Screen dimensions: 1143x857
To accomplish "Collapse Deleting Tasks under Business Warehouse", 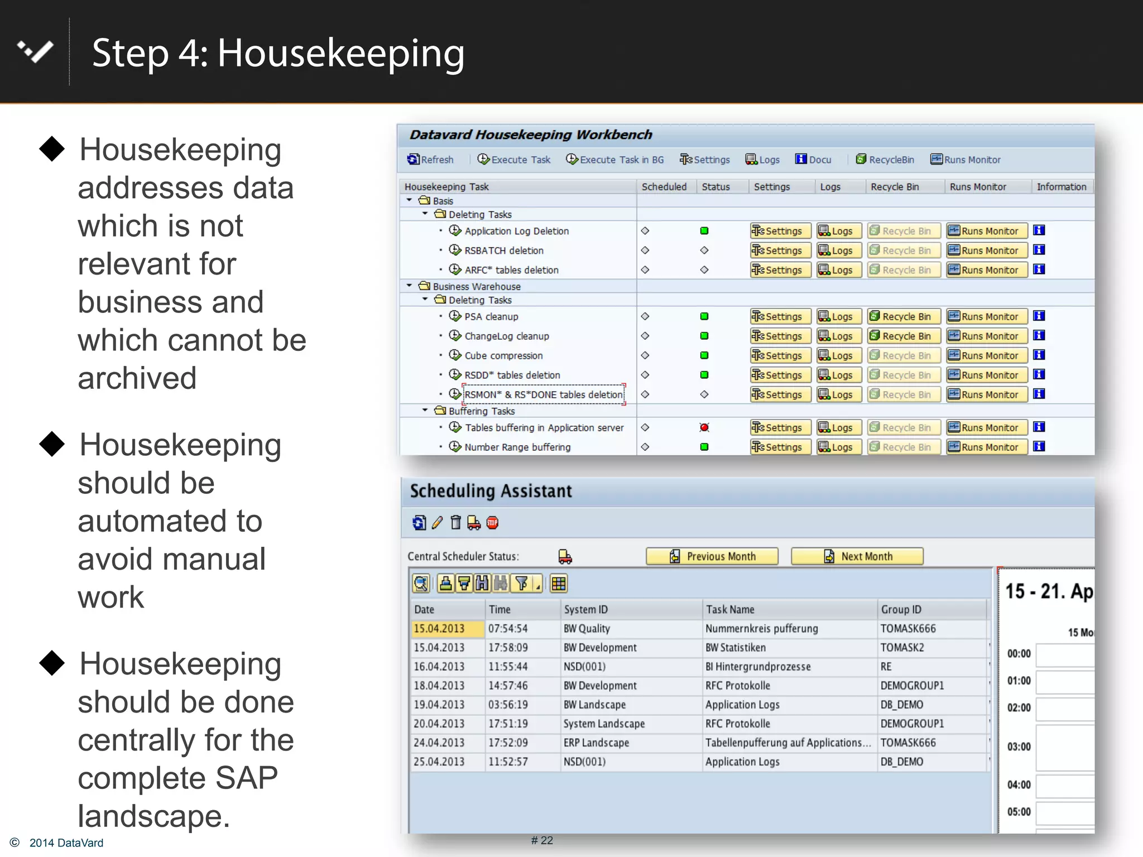I will [425, 299].
